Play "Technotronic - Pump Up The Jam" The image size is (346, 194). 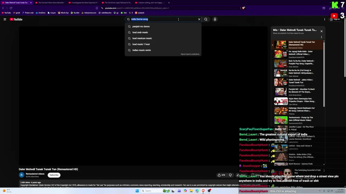297,120
